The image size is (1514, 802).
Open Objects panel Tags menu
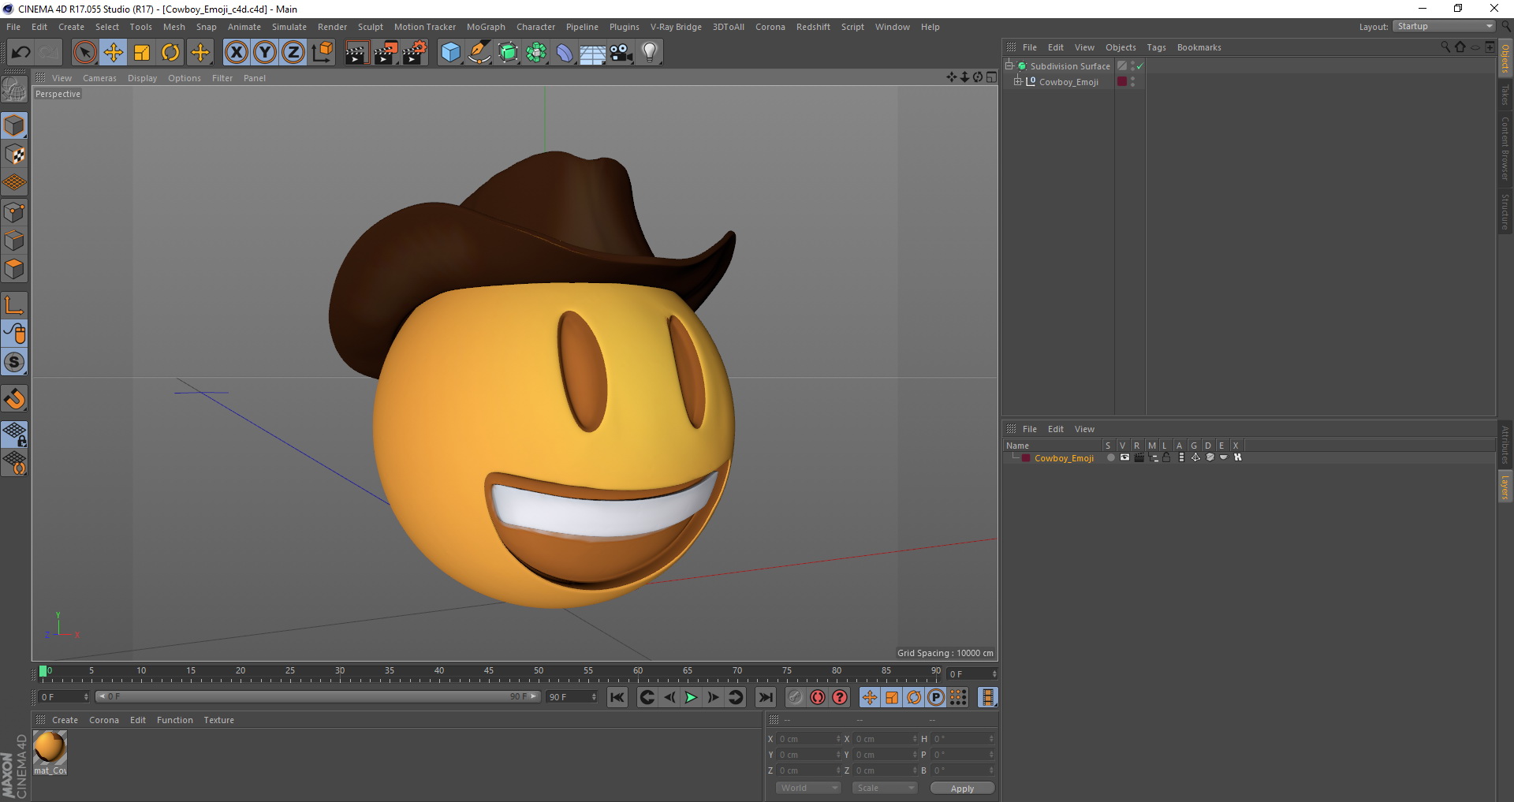[1156, 47]
